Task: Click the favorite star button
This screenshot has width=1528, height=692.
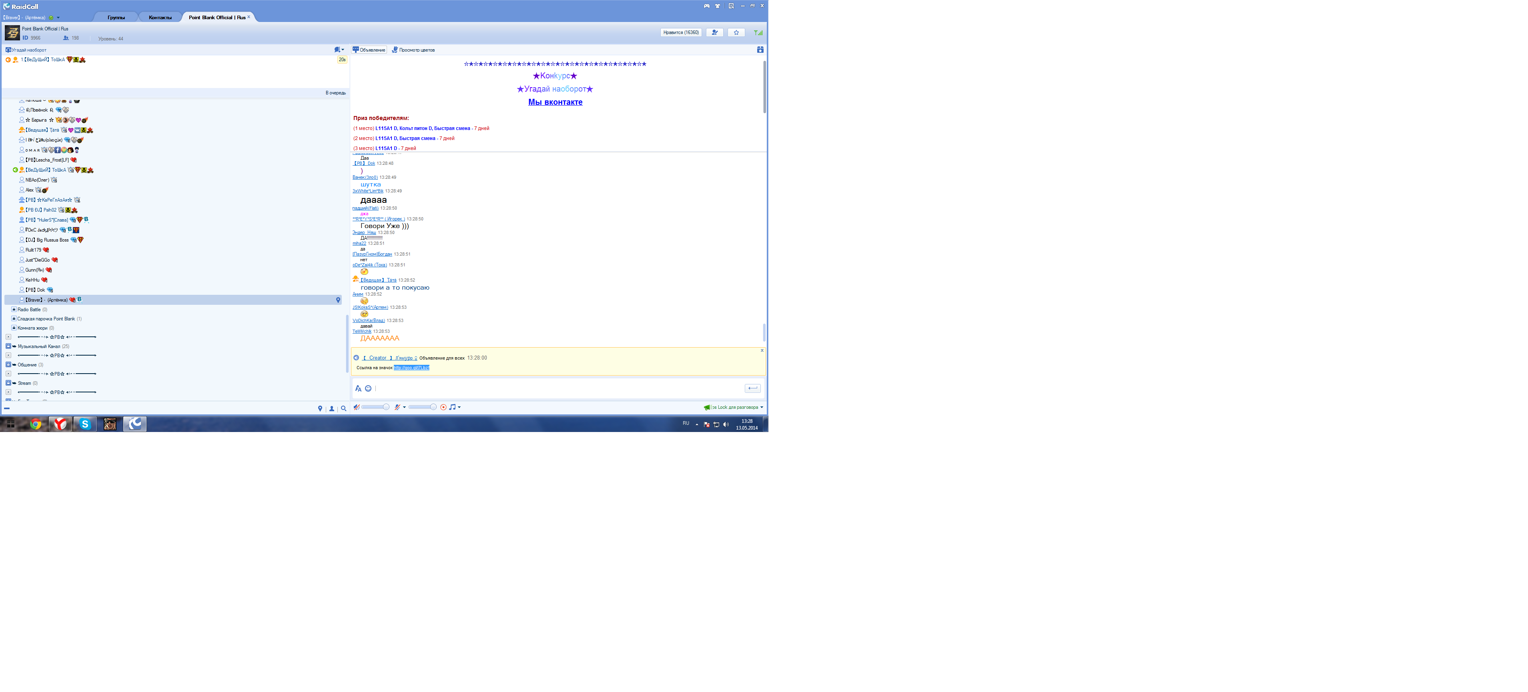Action: pos(736,33)
